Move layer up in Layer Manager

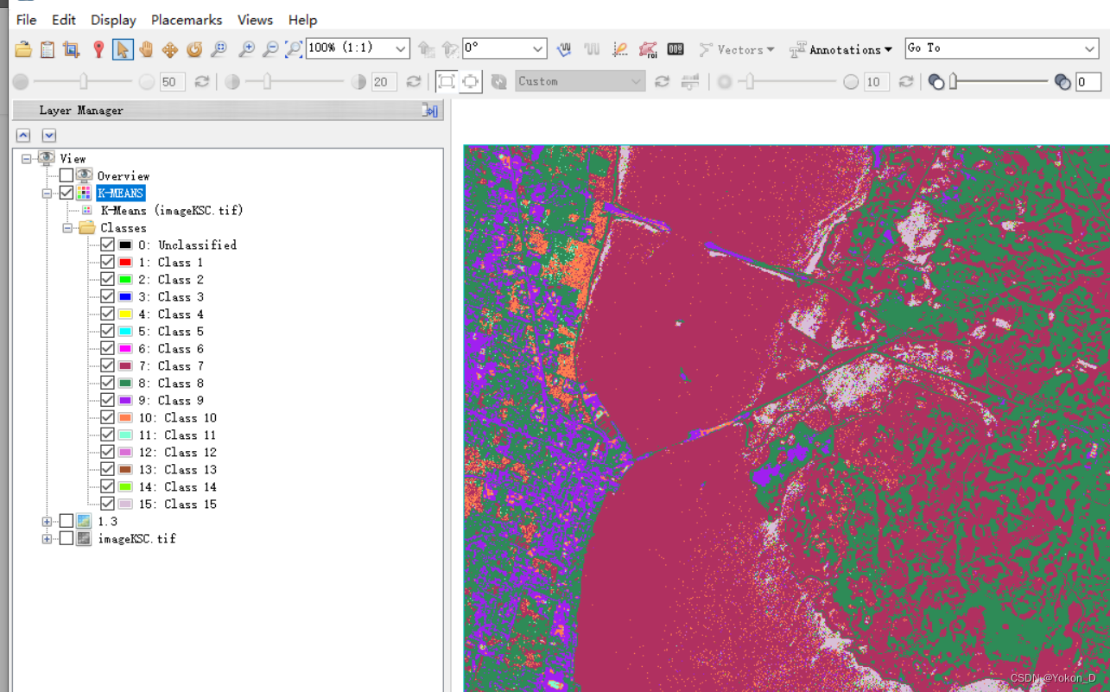pyautogui.click(x=23, y=136)
